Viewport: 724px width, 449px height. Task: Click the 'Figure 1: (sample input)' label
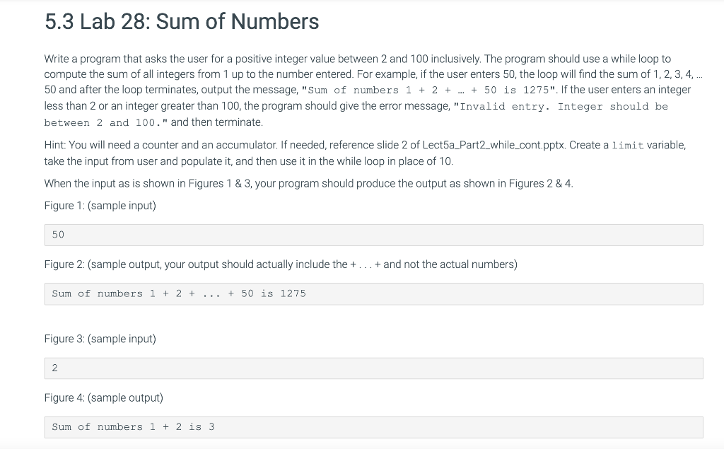click(x=100, y=206)
